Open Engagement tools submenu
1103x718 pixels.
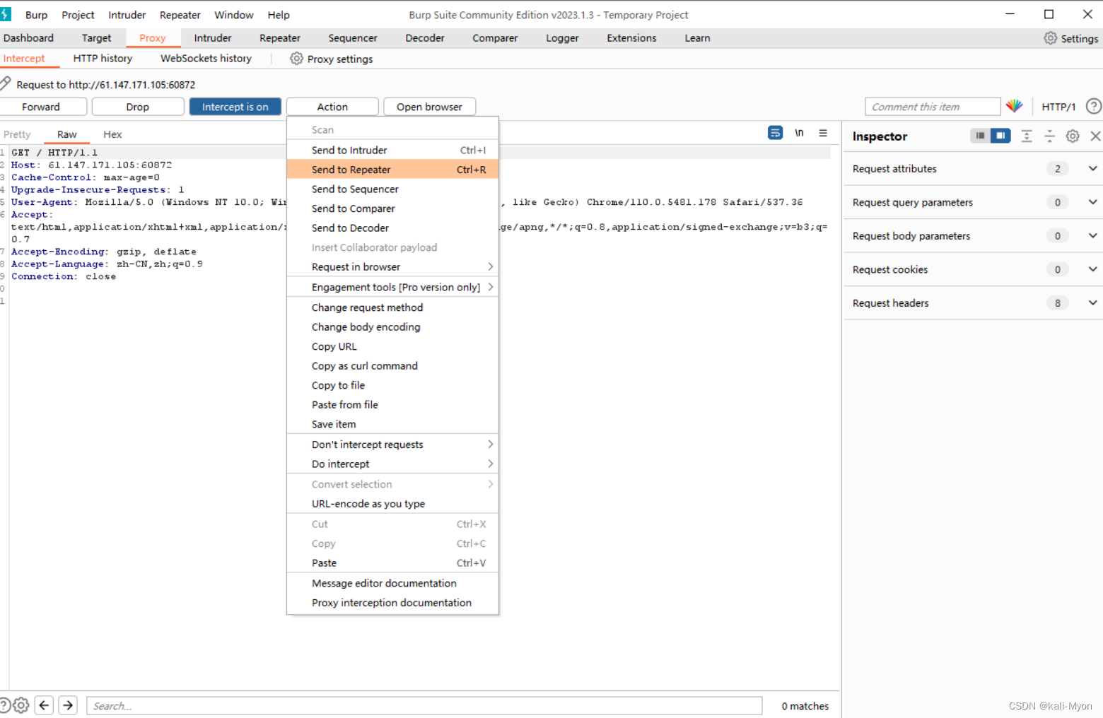coord(392,287)
